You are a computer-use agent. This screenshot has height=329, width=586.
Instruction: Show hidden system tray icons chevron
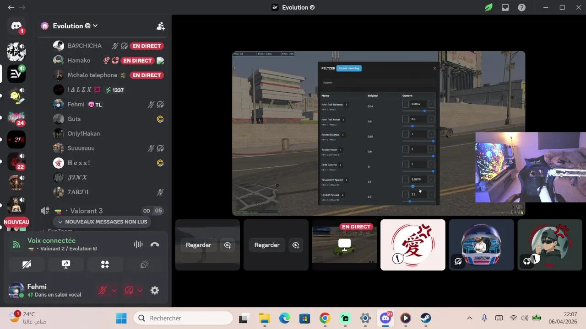click(469, 318)
